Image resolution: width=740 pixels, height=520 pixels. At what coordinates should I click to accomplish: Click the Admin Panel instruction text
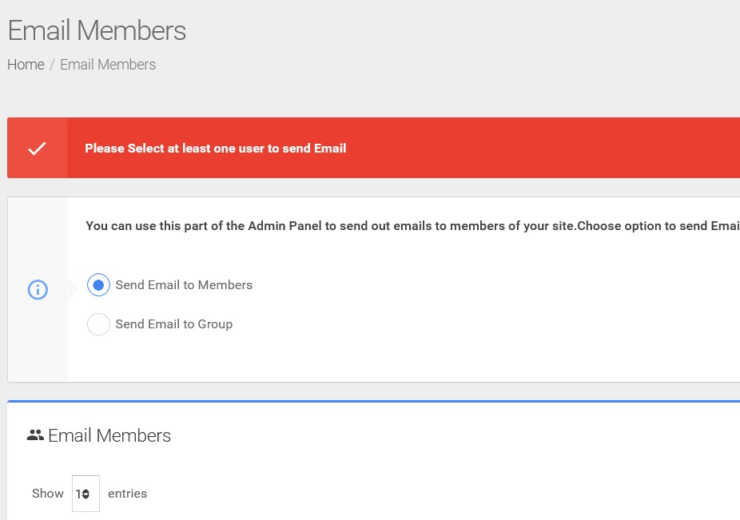(412, 226)
